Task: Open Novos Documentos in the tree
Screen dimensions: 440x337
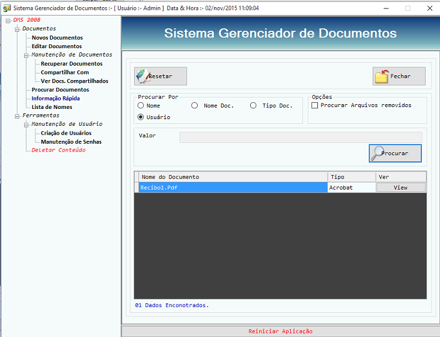Action: 57,38
